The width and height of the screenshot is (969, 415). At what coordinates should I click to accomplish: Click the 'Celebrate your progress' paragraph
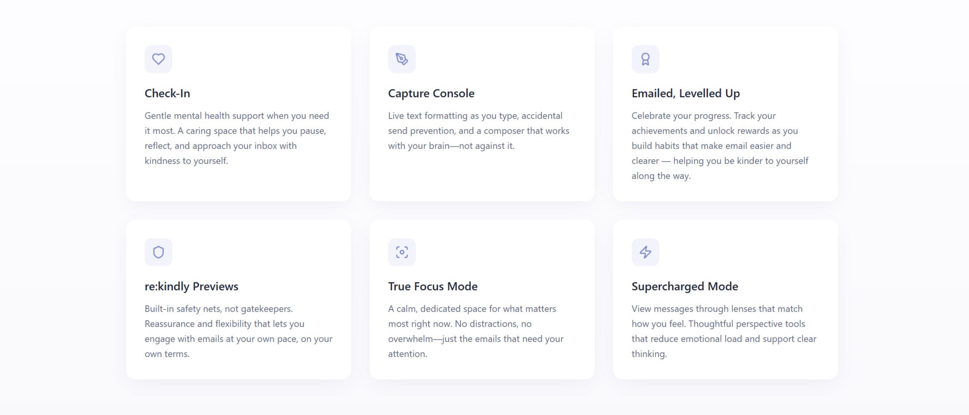tap(720, 146)
